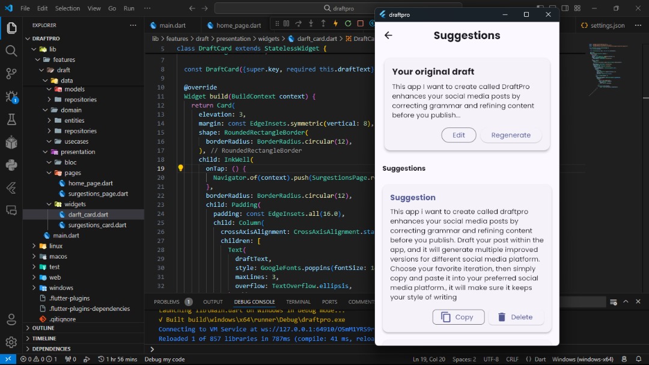Click Step Into in debug toolbar

point(311,23)
